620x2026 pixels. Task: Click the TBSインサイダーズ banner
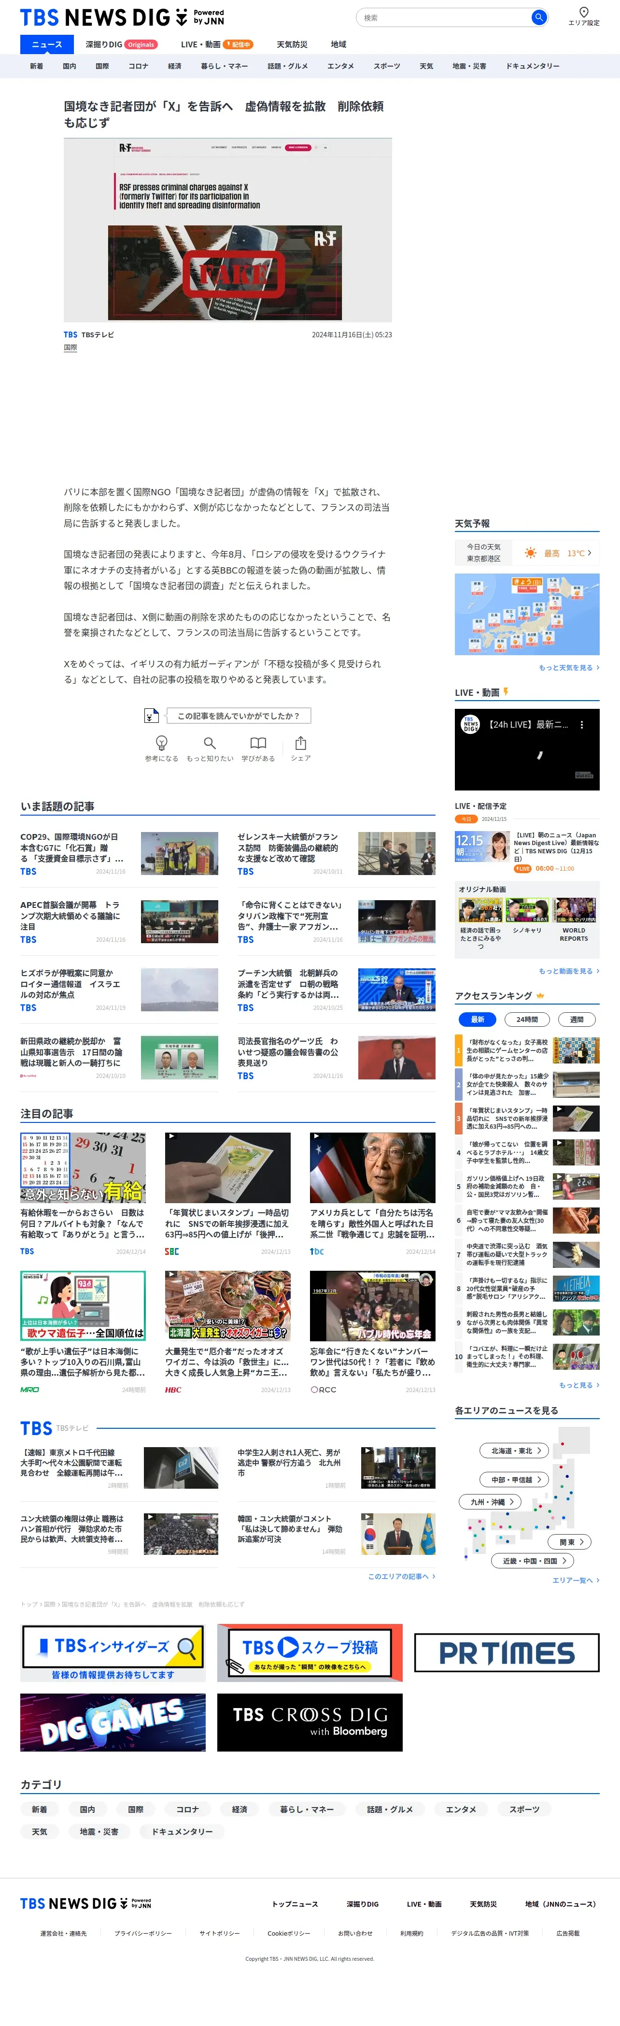[x=113, y=1652]
